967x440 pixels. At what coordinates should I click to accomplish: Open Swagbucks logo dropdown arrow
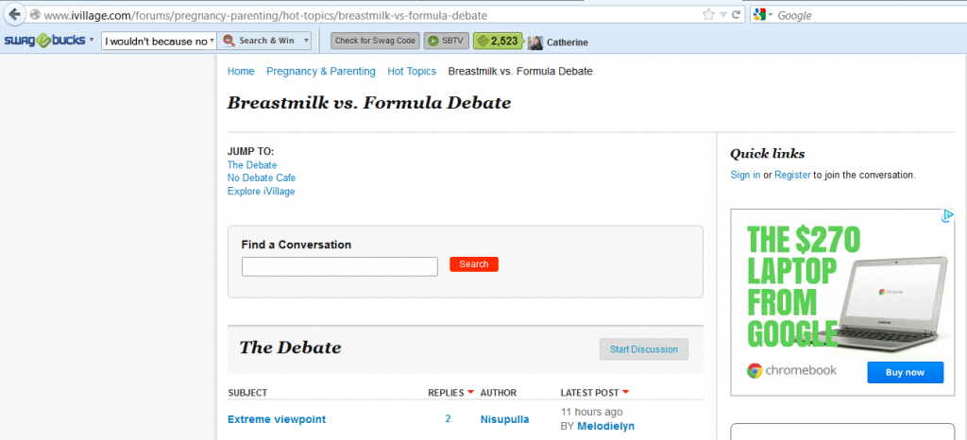[92, 40]
